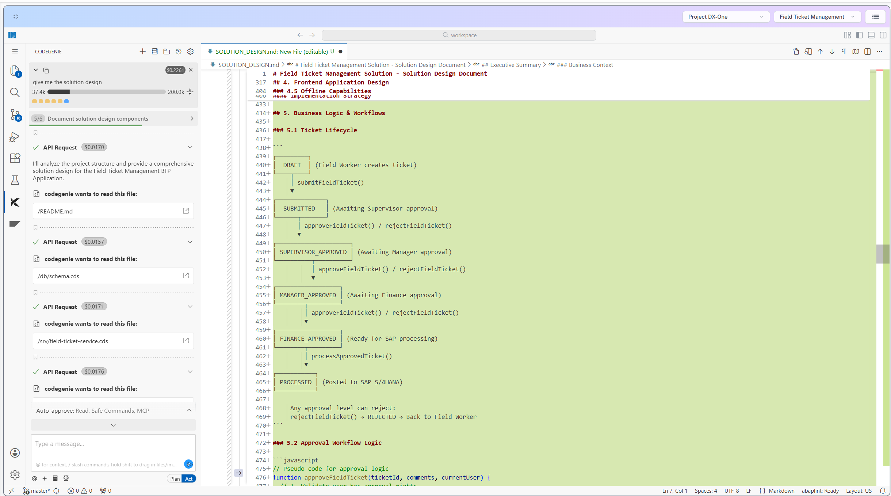This screenshot has width=891, height=496.
Task: Open /README.md file link icon
Action: 186,211
